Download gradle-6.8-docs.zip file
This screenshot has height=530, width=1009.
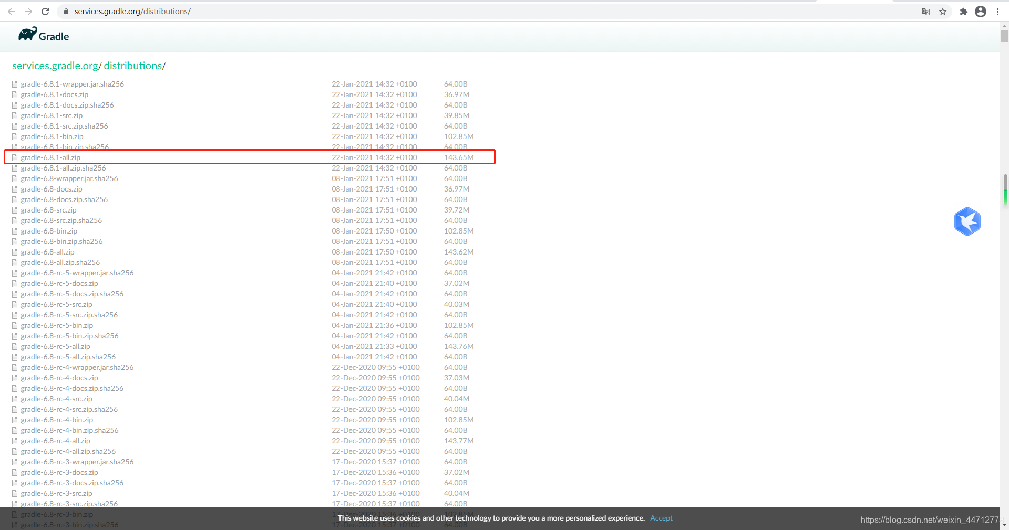[x=52, y=189]
